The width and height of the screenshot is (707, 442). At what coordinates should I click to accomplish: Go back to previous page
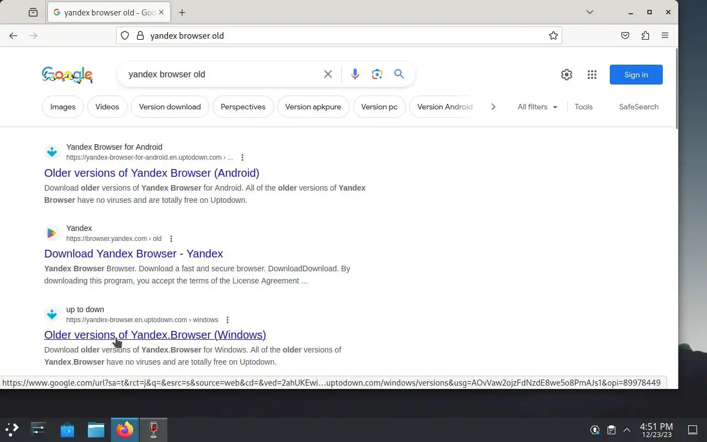point(13,35)
